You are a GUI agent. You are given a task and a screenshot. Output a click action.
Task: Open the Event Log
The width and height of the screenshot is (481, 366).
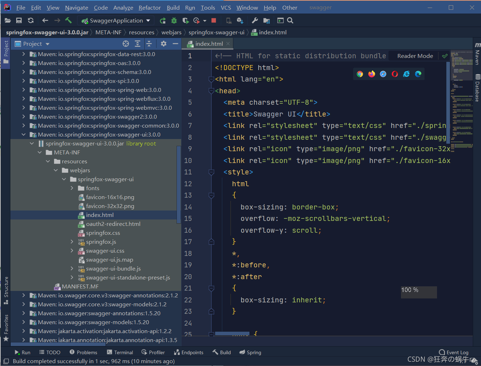(453, 352)
